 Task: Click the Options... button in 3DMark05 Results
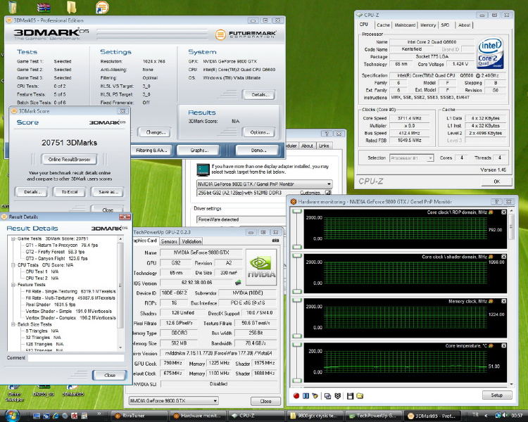click(259, 133)
